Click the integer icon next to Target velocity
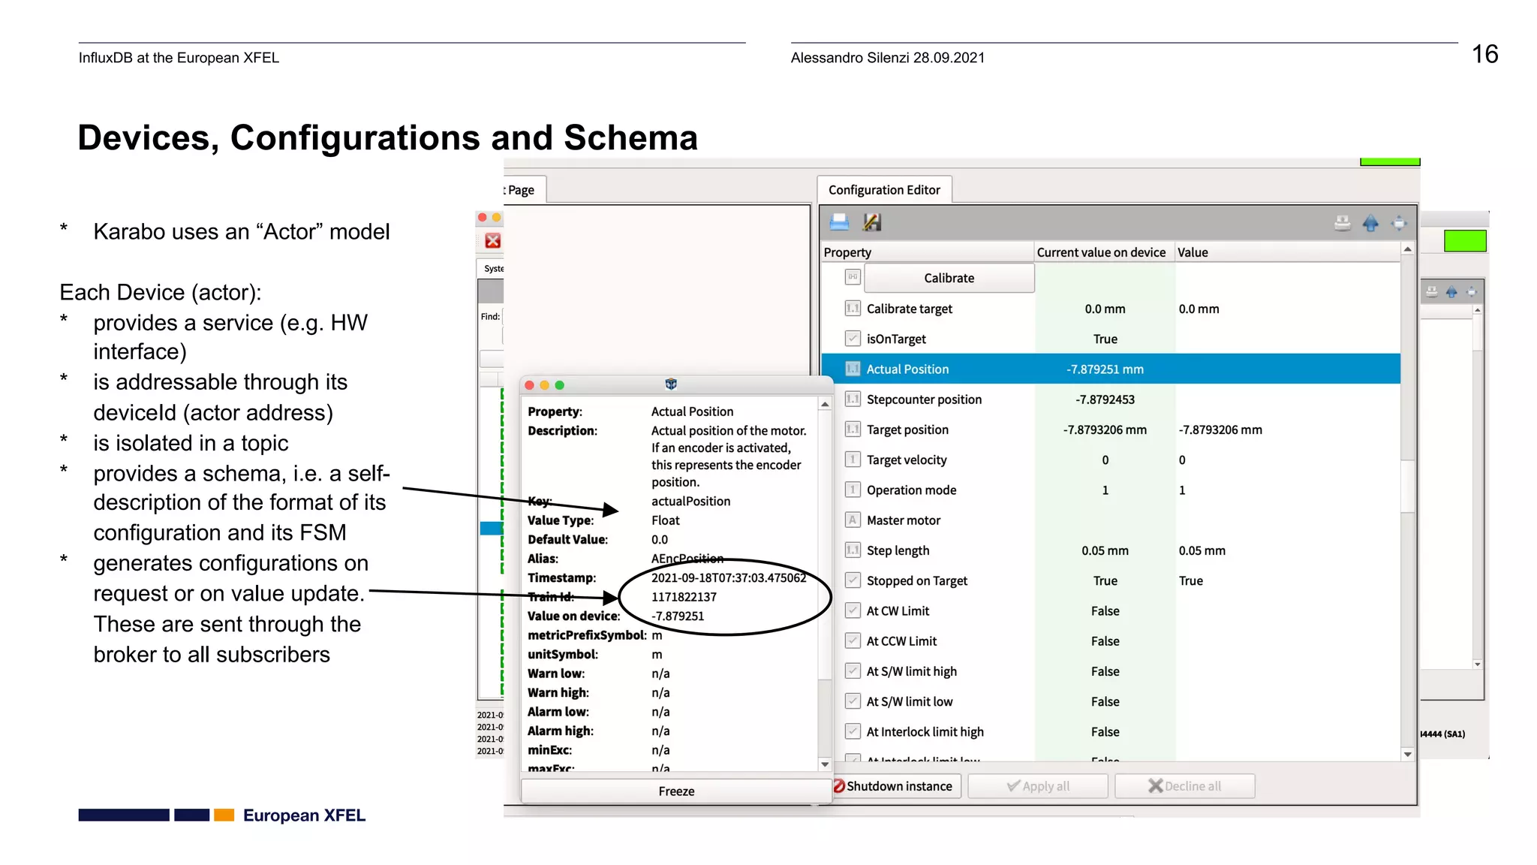This screenshot has width=1537, height=865. [x=853, y=459]
